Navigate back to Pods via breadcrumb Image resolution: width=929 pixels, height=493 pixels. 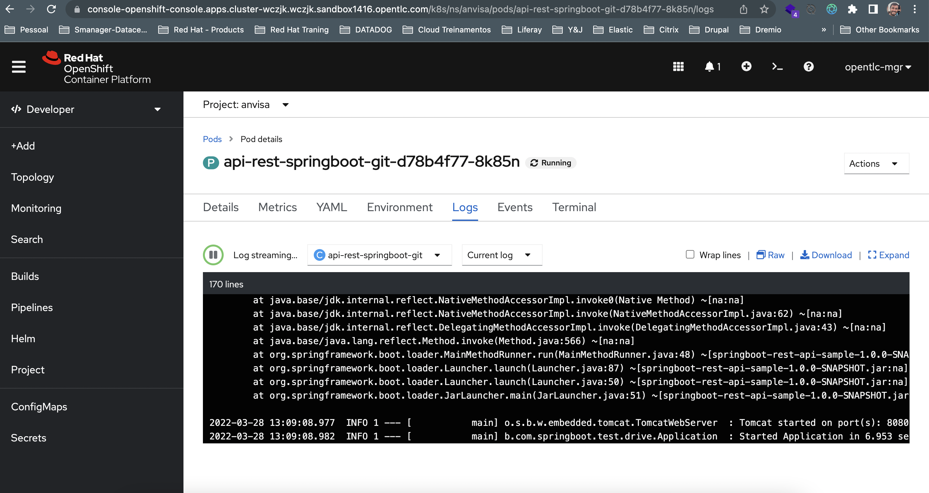(212, 139)
